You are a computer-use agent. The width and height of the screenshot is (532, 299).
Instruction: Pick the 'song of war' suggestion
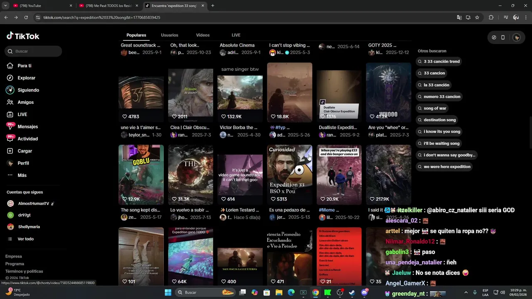click(x=433, y=108)
